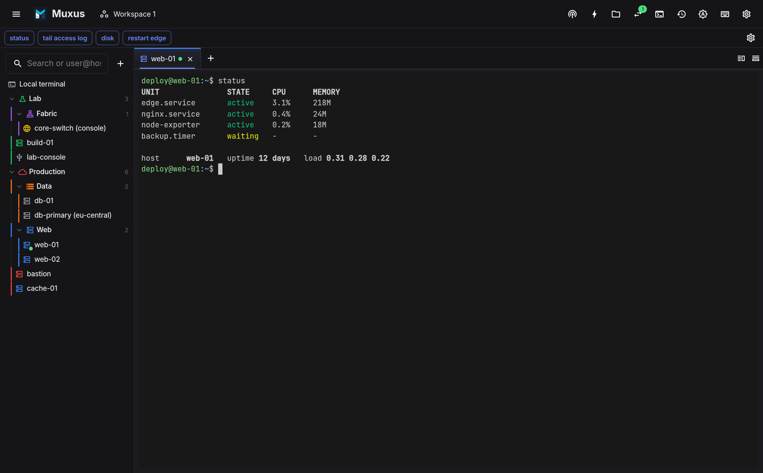Click the core-switch globe icon

click(x=27, y=128)
